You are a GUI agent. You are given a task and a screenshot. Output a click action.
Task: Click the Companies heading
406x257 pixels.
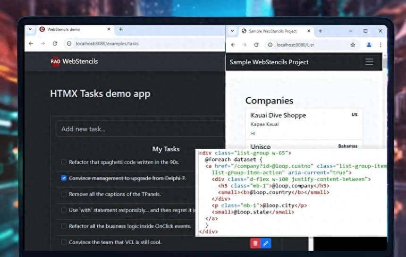pos(269,101)
